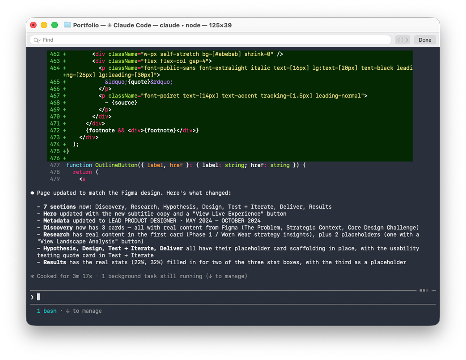Viewport: 466px width, 360px height.
Task: Zoom window using the green button
Action: [55, 25]
